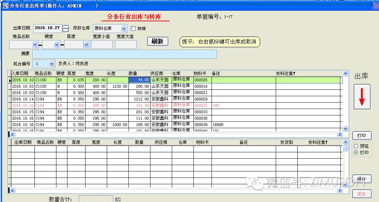Viewport: 379px width, 202px height.
Task: Expand the 商品名称 dropdown
Action: pos(35,45)
